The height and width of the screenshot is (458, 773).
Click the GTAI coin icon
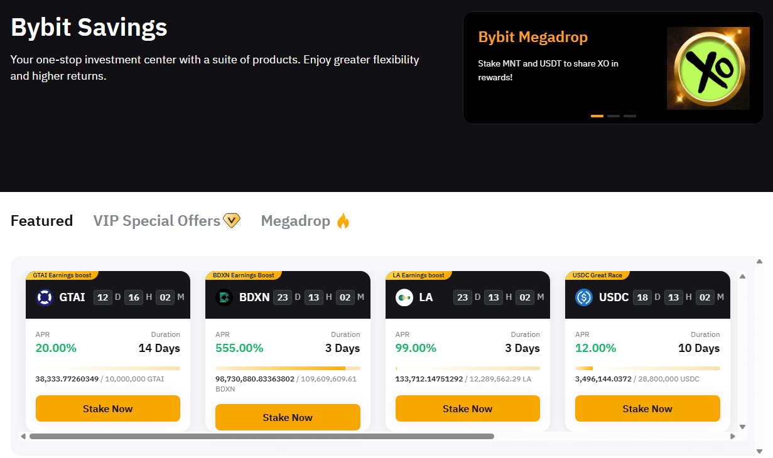43,297
